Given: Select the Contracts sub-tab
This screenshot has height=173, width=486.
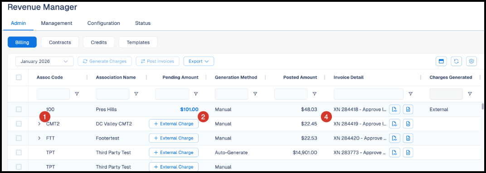Looking at the screenshot, I should click(60, 43).
